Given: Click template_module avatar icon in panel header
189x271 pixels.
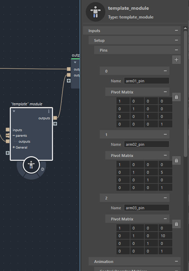Looking at the screenshot, I should (x=96, y=12).
